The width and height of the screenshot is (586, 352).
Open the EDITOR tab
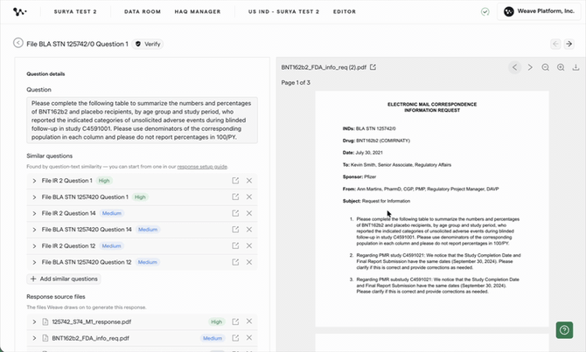click(345, 11)
